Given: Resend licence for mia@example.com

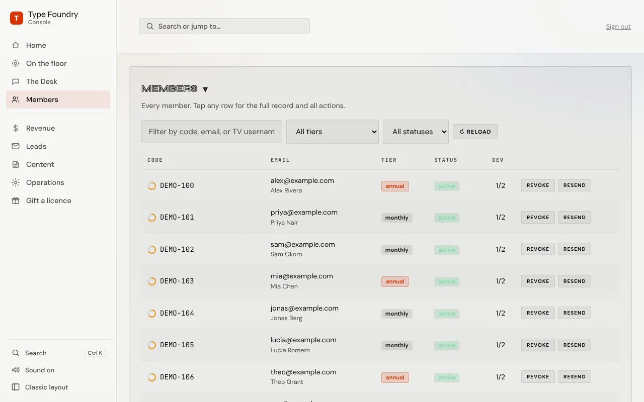Looking at the screenshot, I should point(575,281).
